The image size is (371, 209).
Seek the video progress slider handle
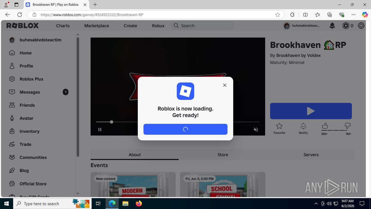point(112,122)
